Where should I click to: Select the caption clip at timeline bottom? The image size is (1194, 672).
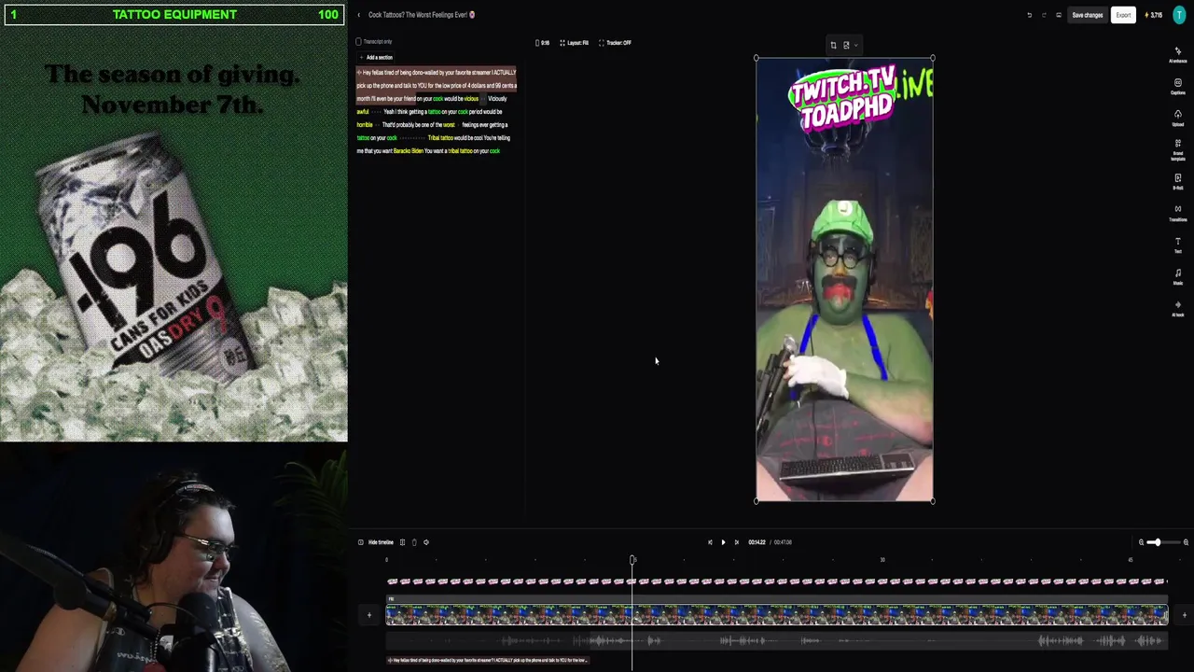pyautogui.click(x=488, y=660)
